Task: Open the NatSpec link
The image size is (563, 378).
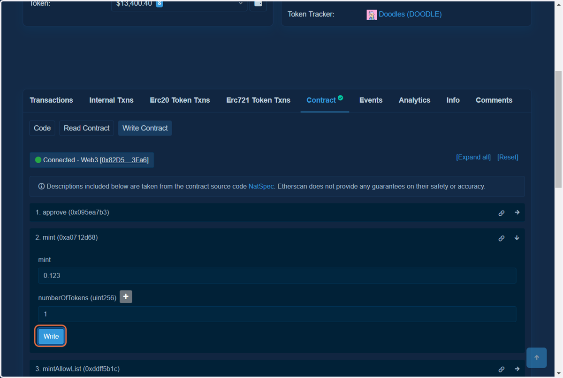Action: 261,186
